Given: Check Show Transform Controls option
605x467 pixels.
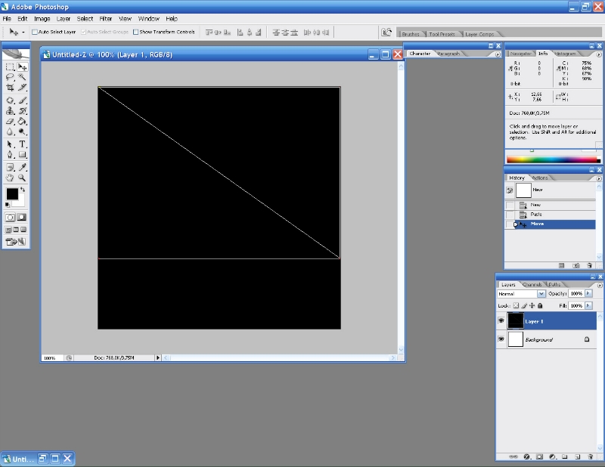Looking at the screenshot, I should [136, 32].
